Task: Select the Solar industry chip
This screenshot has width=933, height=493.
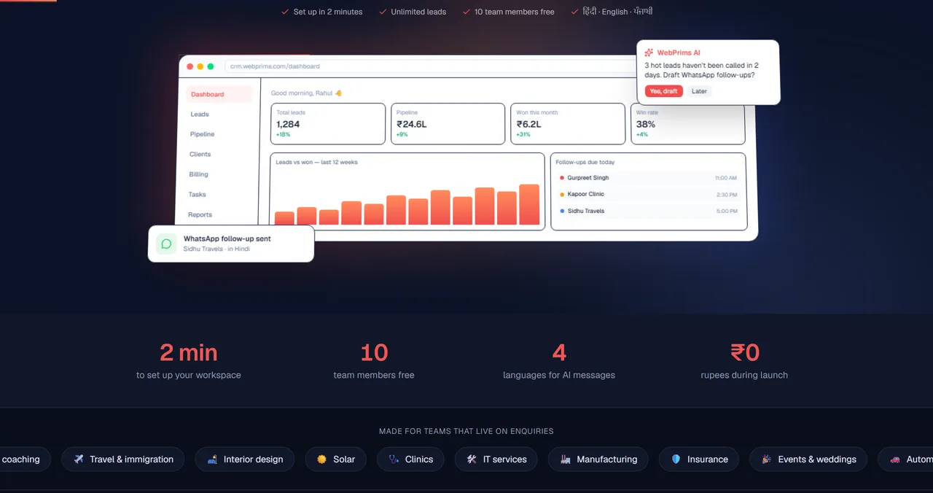Action: click(335, 459)
